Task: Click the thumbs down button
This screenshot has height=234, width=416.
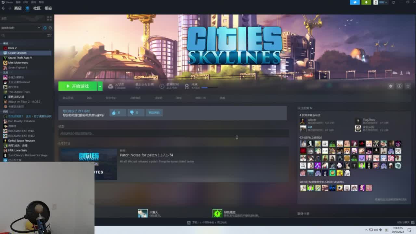Action: pos(136,112)
